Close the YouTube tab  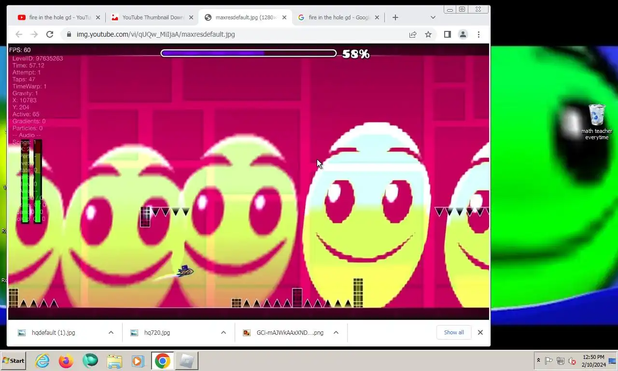pyautogui.click(x=98, y=17)
